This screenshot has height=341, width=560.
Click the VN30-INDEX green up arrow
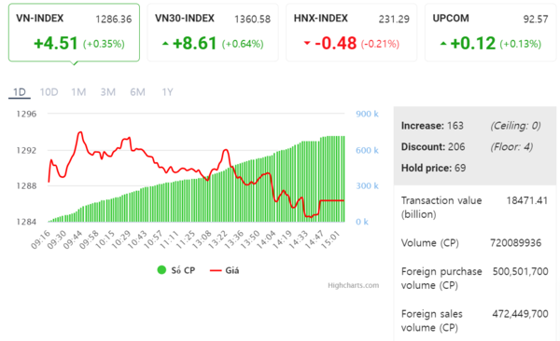[165, 44]
